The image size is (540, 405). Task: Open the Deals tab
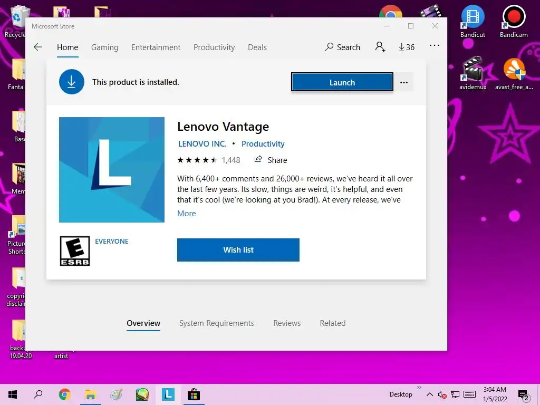click(x=257, y=47)
